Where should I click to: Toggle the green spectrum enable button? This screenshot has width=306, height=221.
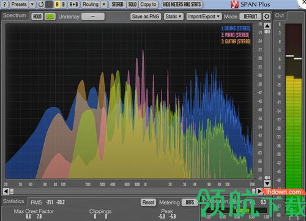[x=50, y=17]
